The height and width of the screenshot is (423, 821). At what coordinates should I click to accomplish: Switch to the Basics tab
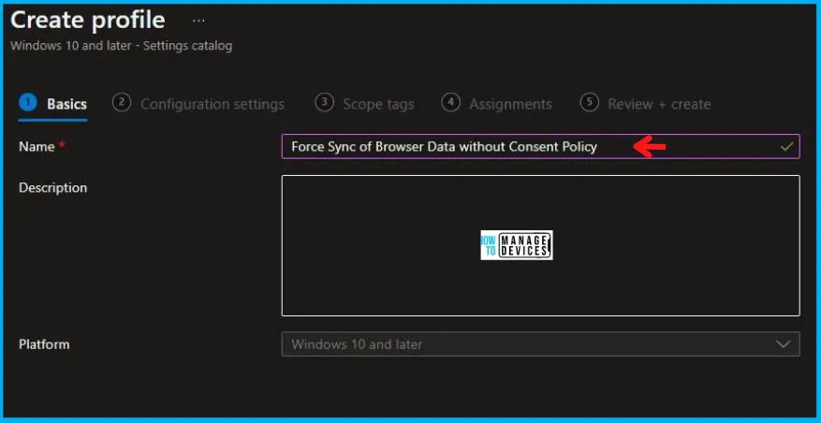(66, 104)
